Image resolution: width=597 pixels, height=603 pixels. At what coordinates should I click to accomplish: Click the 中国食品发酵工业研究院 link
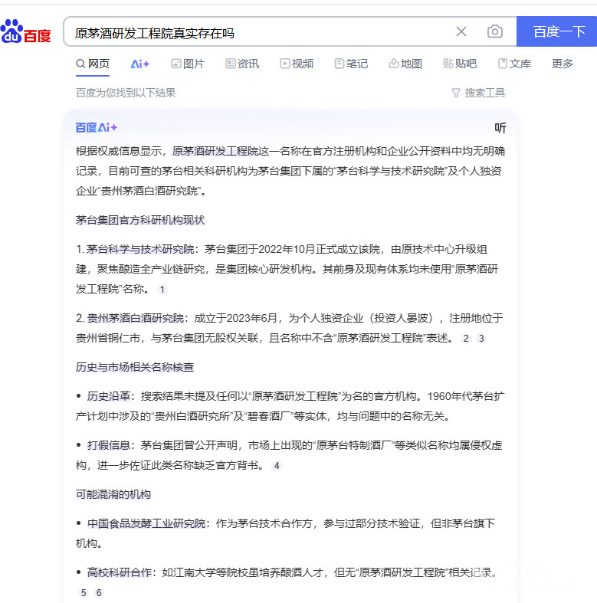(146, 523)
